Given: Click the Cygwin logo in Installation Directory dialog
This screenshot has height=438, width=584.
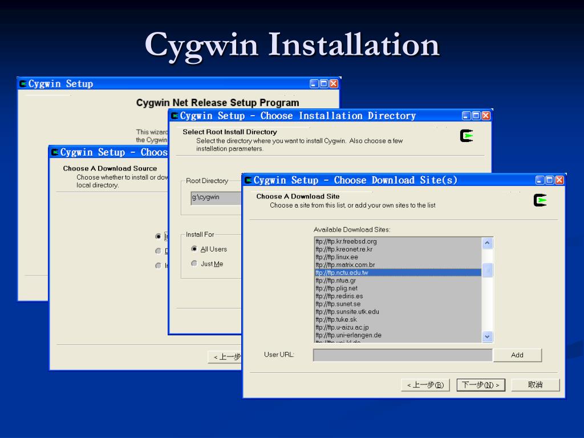Looking at the screenshot, I should pos(467,136).
